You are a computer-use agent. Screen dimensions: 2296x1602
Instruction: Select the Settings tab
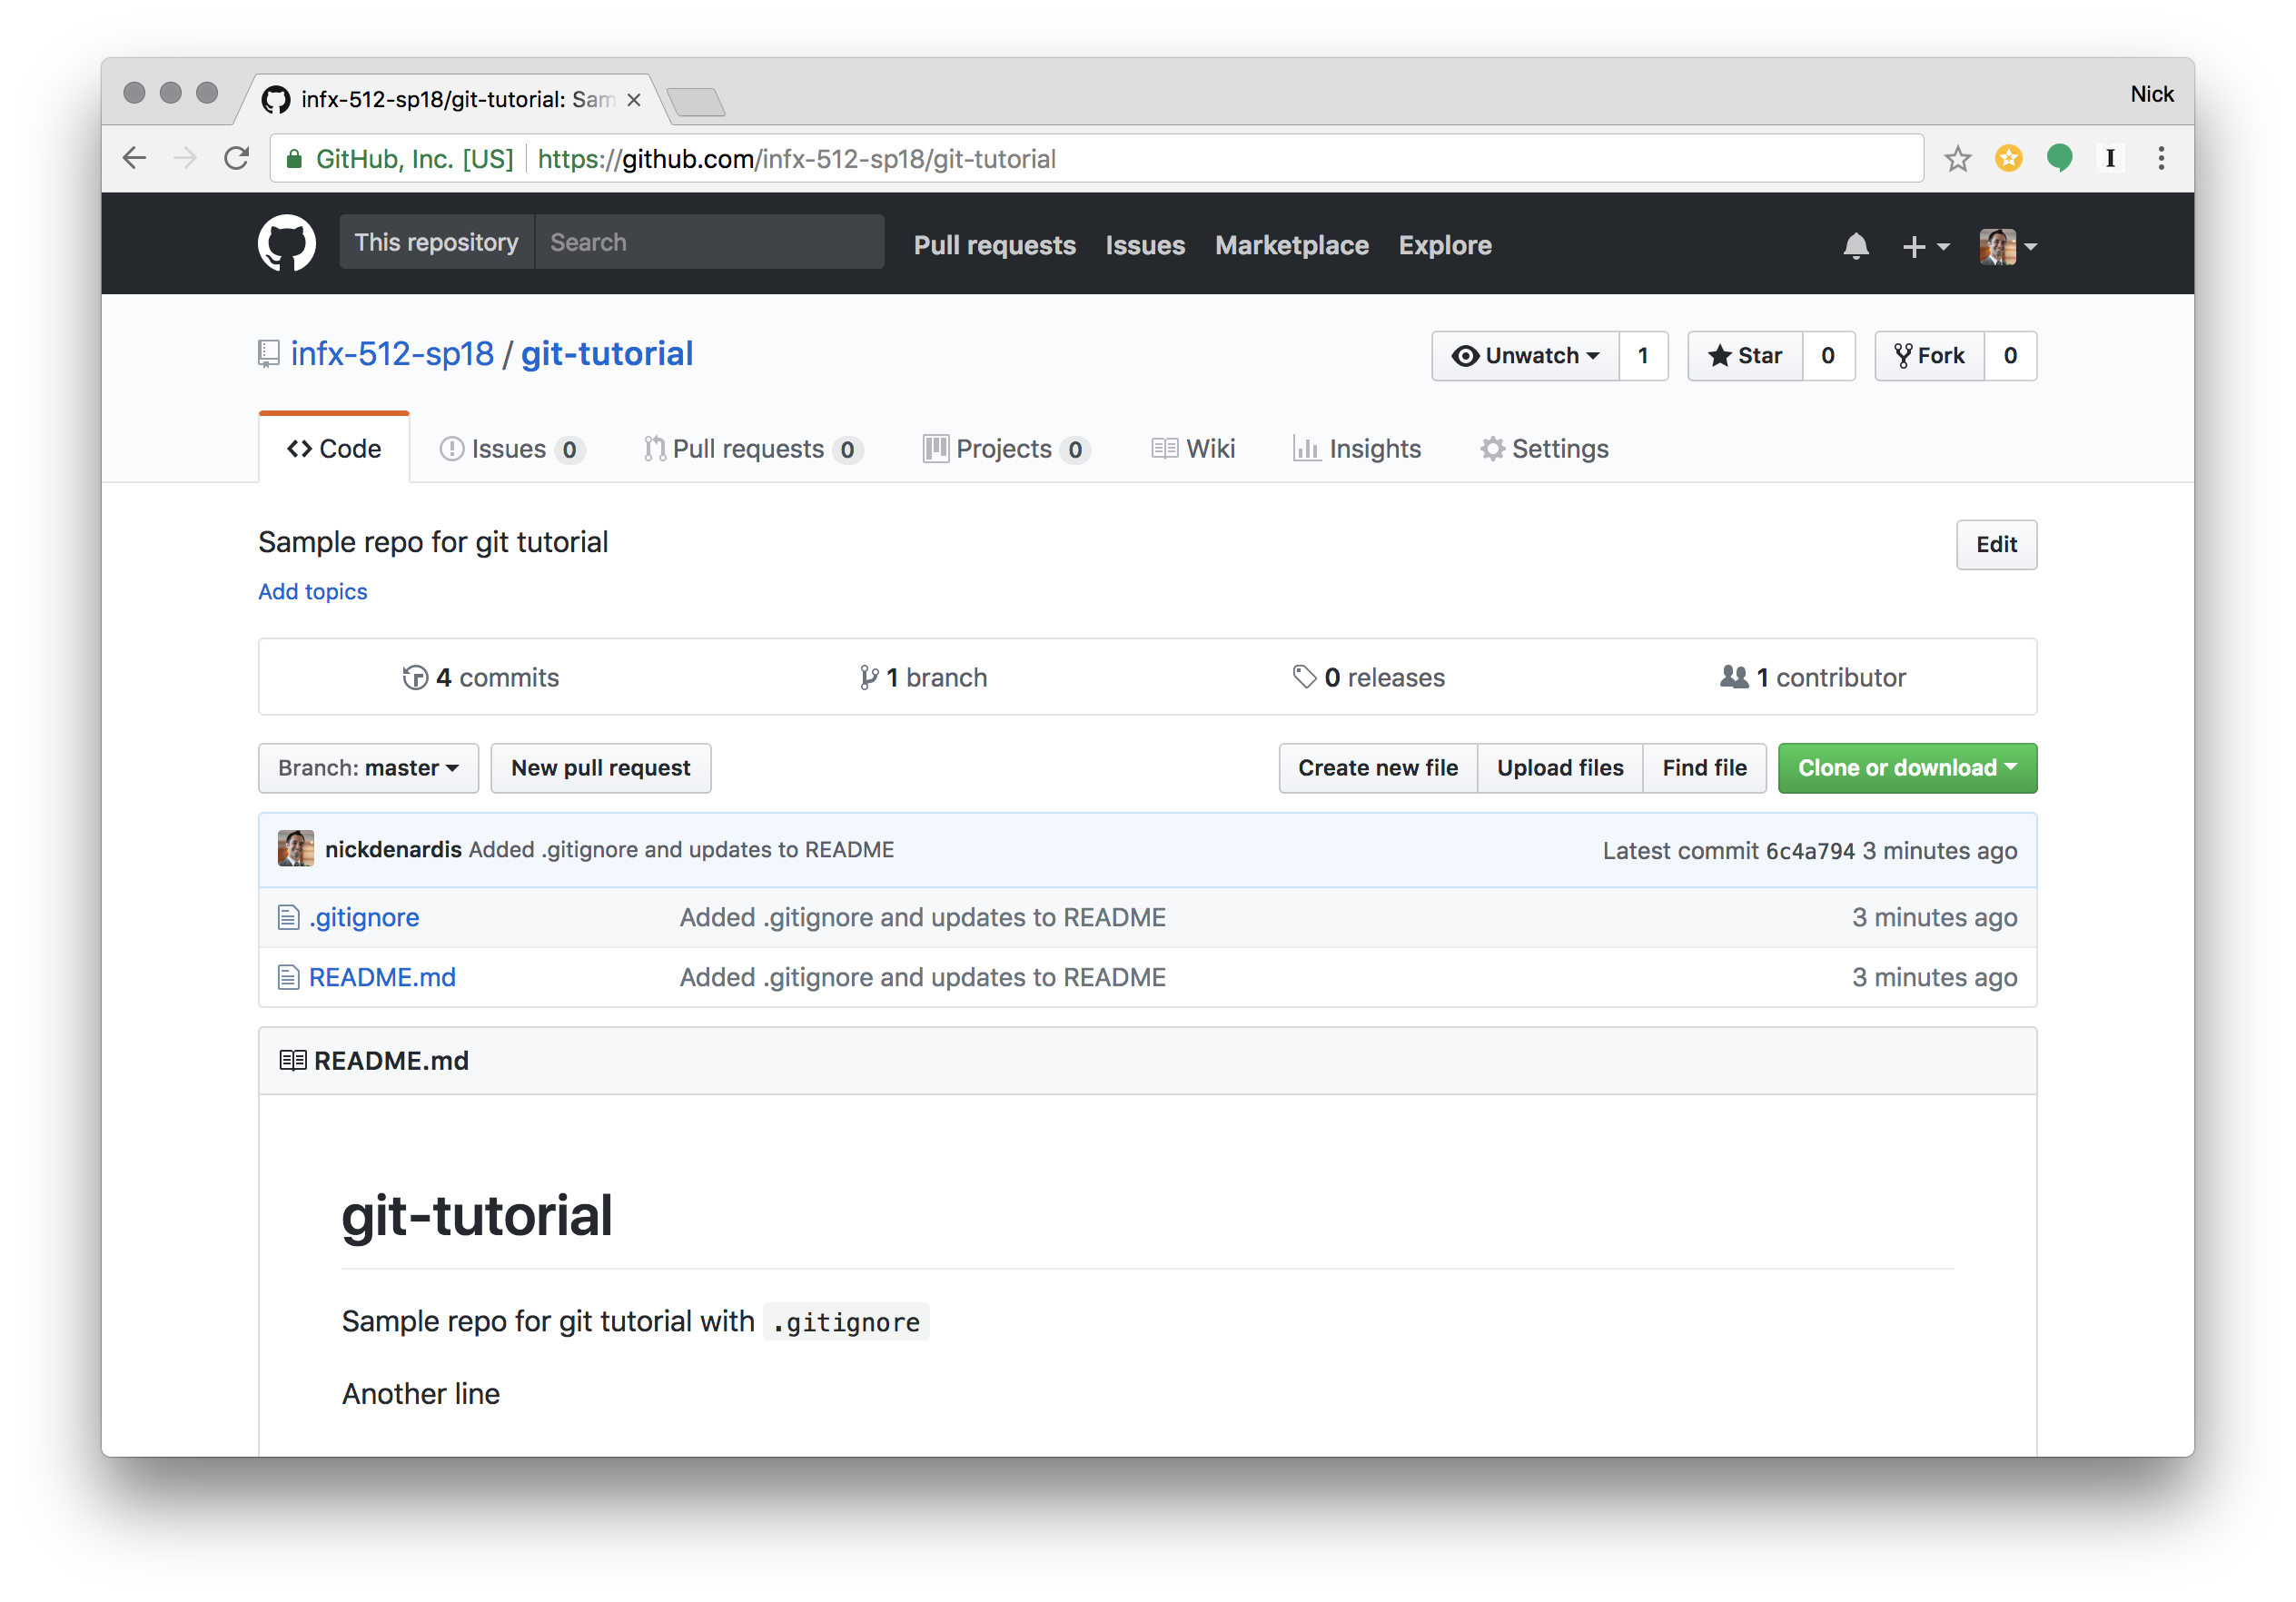pyautogui.click(x=1542, y=449)
